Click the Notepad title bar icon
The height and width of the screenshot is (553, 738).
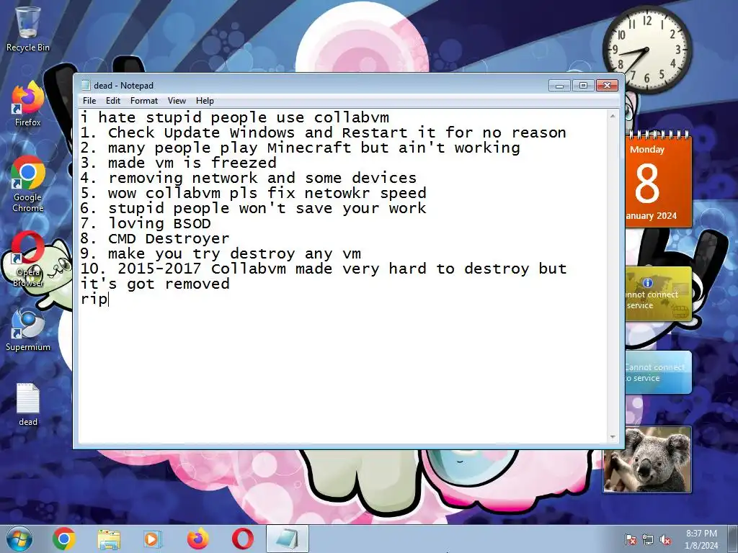[x=85, y=85]
